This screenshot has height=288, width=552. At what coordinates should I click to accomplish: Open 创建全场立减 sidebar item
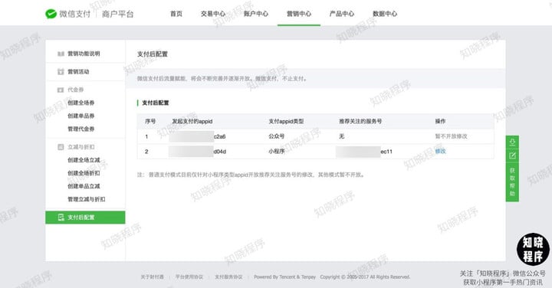(84, 160)
